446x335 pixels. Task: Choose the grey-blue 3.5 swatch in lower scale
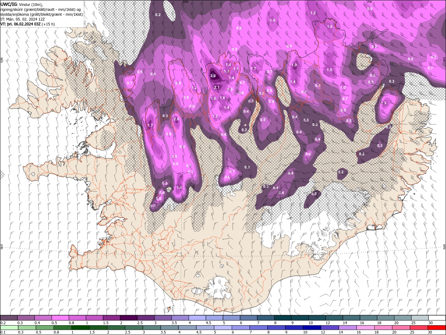tap(169, 328)
